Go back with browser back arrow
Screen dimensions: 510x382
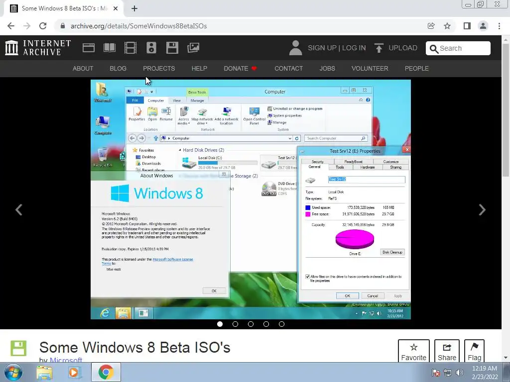11,26
